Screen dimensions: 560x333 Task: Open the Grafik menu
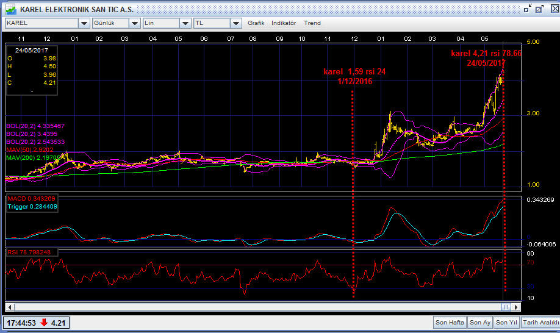[x=256, y=23]
